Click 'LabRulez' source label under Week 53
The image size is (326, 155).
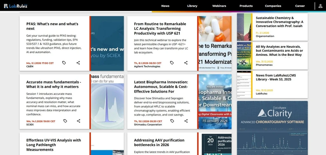(x=262, y=94)
